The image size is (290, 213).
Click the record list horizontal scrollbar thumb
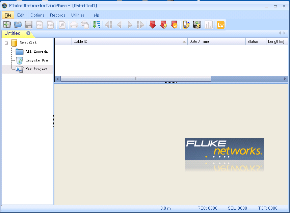tap(136, 79)
